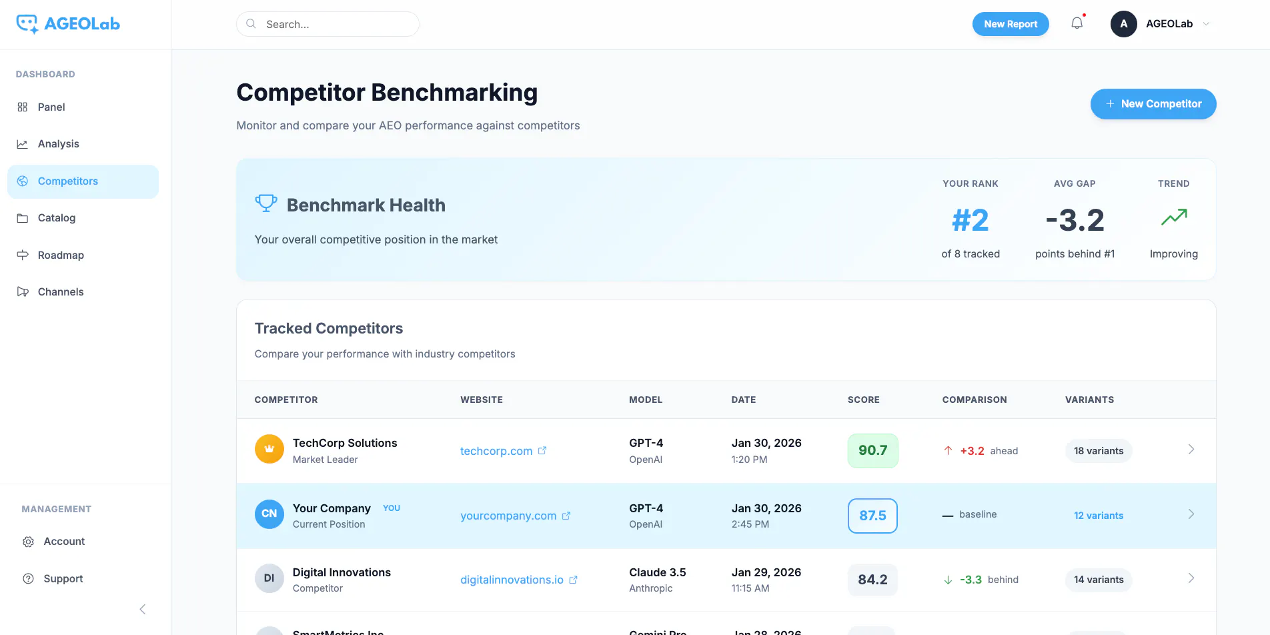Click the Variants column header

point(1089,400)
